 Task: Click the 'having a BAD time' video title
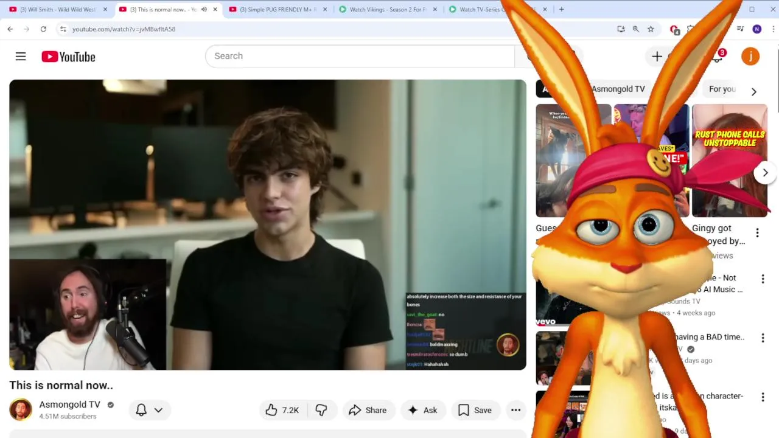coord(708,336)
